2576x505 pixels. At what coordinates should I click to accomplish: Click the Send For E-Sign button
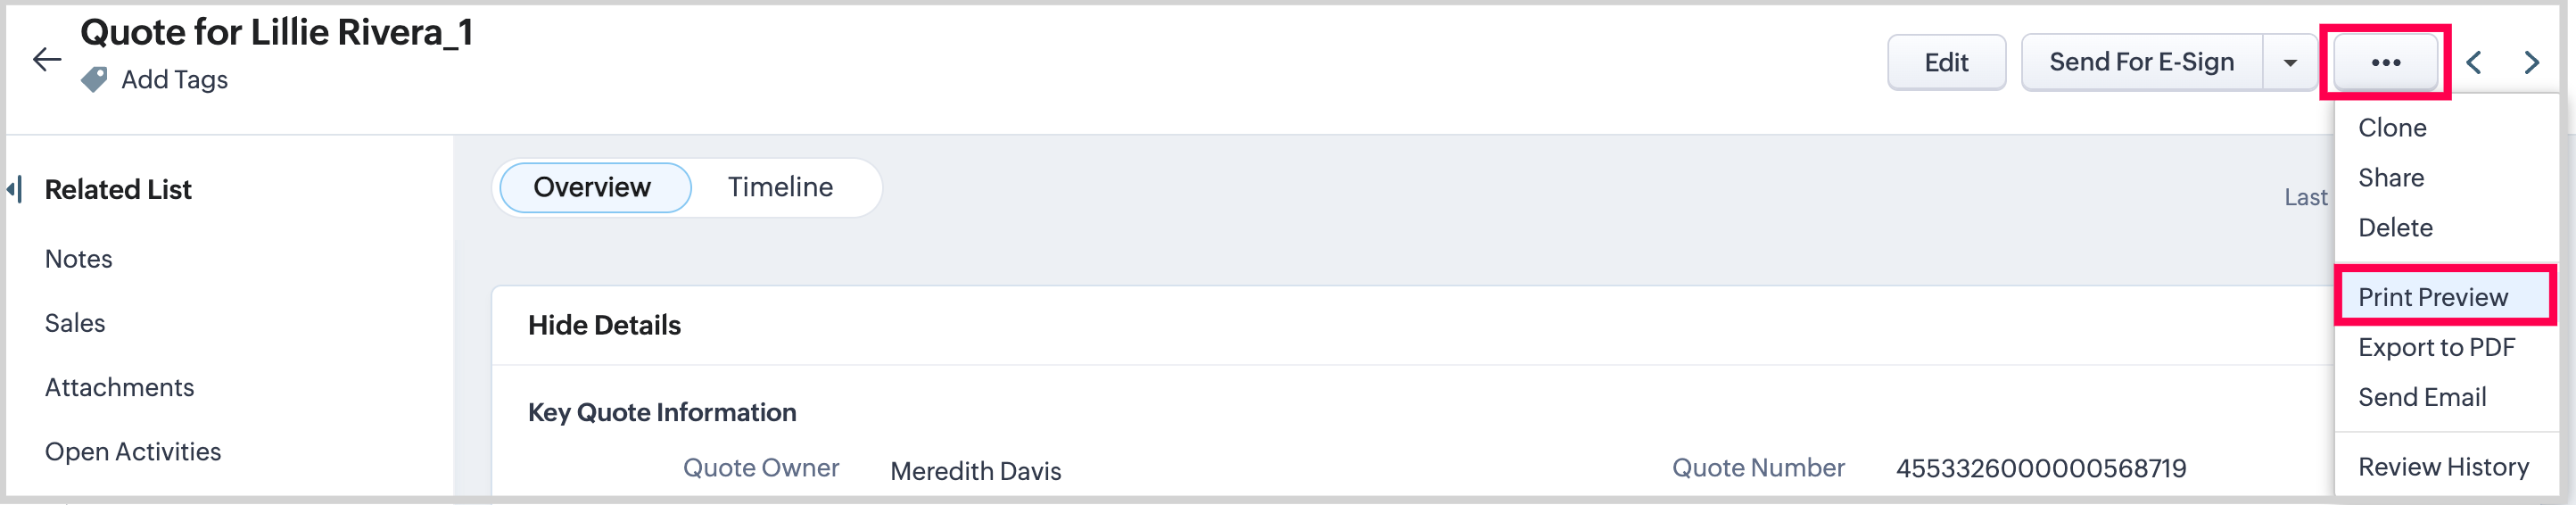[x=2141, y=63]
